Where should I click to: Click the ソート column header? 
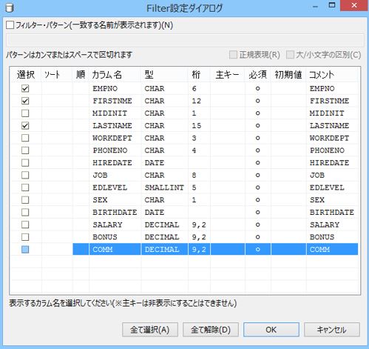point(57,75)
